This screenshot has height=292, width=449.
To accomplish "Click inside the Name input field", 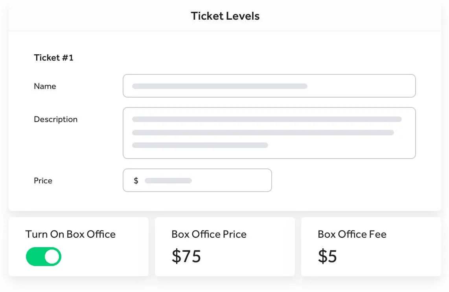I will (x=269, y=86).
